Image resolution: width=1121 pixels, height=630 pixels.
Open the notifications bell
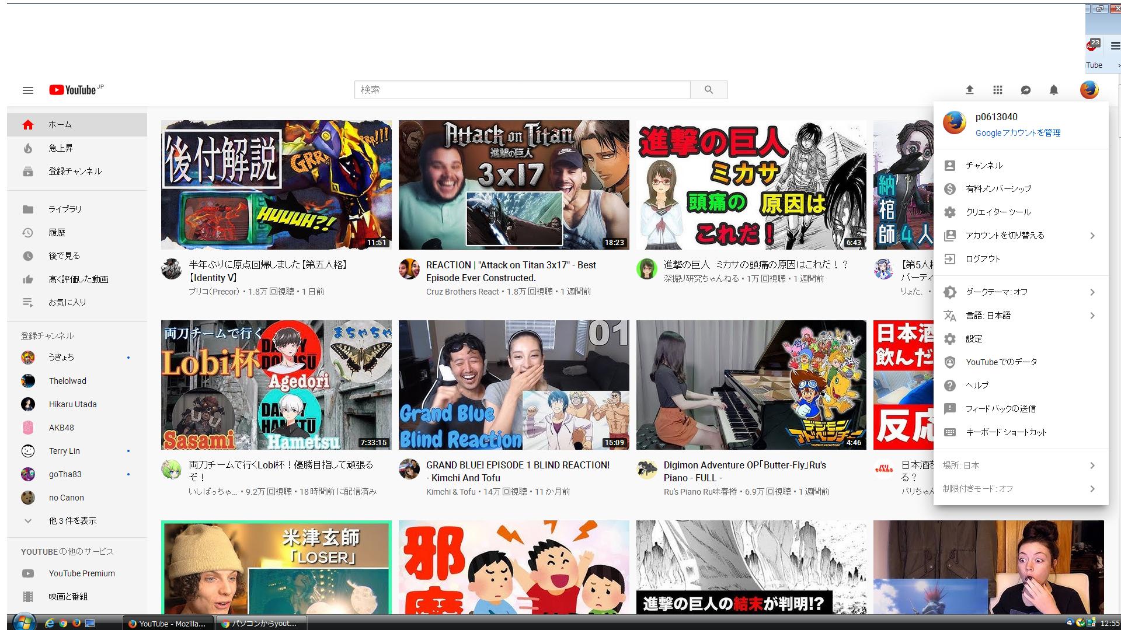click(1053, 90)
